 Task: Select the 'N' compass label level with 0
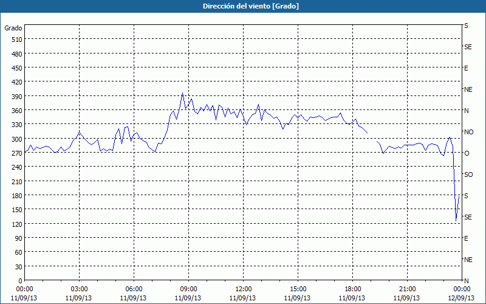point(466,281)
